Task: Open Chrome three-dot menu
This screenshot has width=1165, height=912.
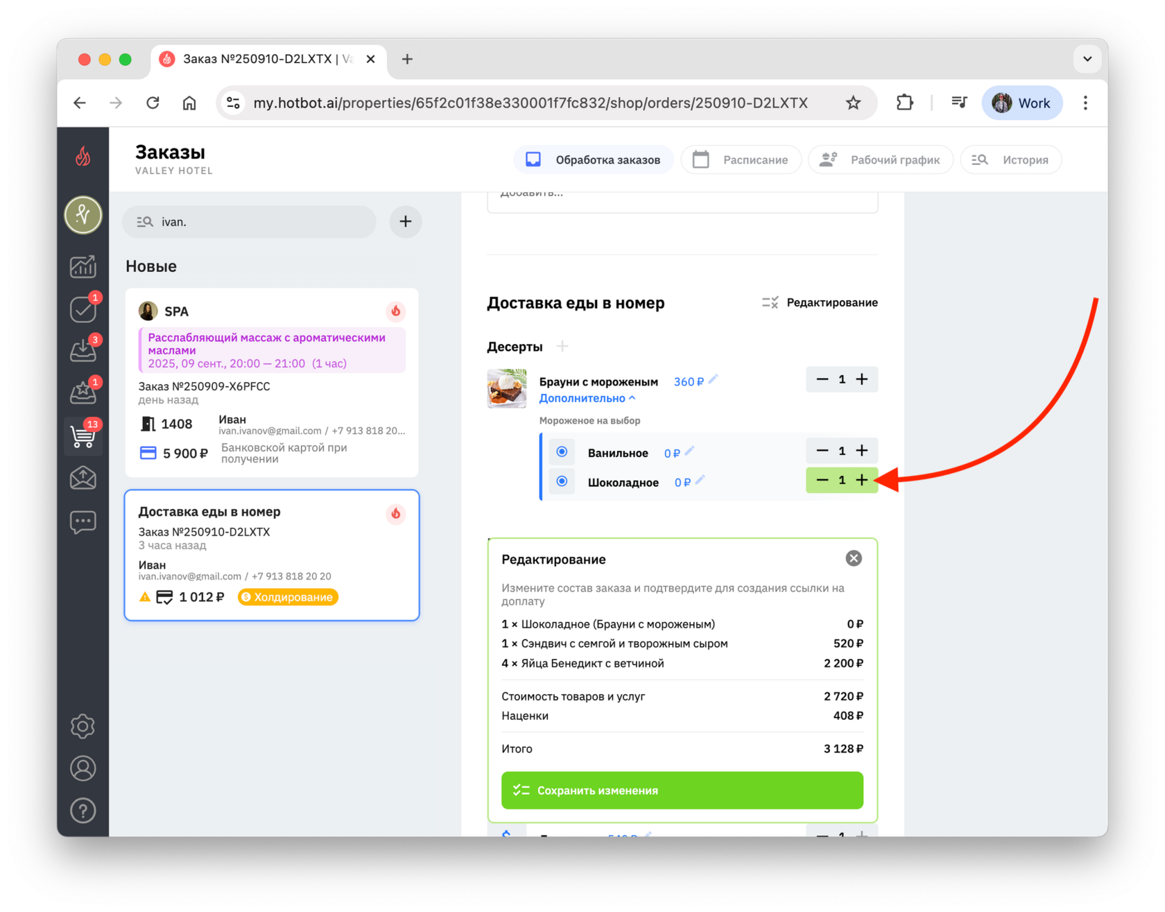Action: pos(1085,103)
